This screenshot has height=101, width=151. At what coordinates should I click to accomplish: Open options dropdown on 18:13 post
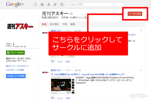click(x=141, y=30)
